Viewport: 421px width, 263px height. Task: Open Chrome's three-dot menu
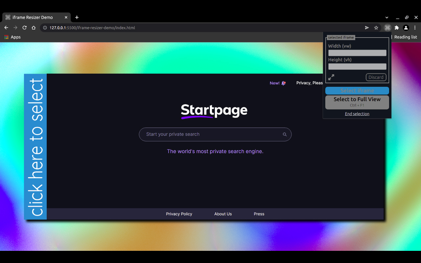click(x=415, y=28)
